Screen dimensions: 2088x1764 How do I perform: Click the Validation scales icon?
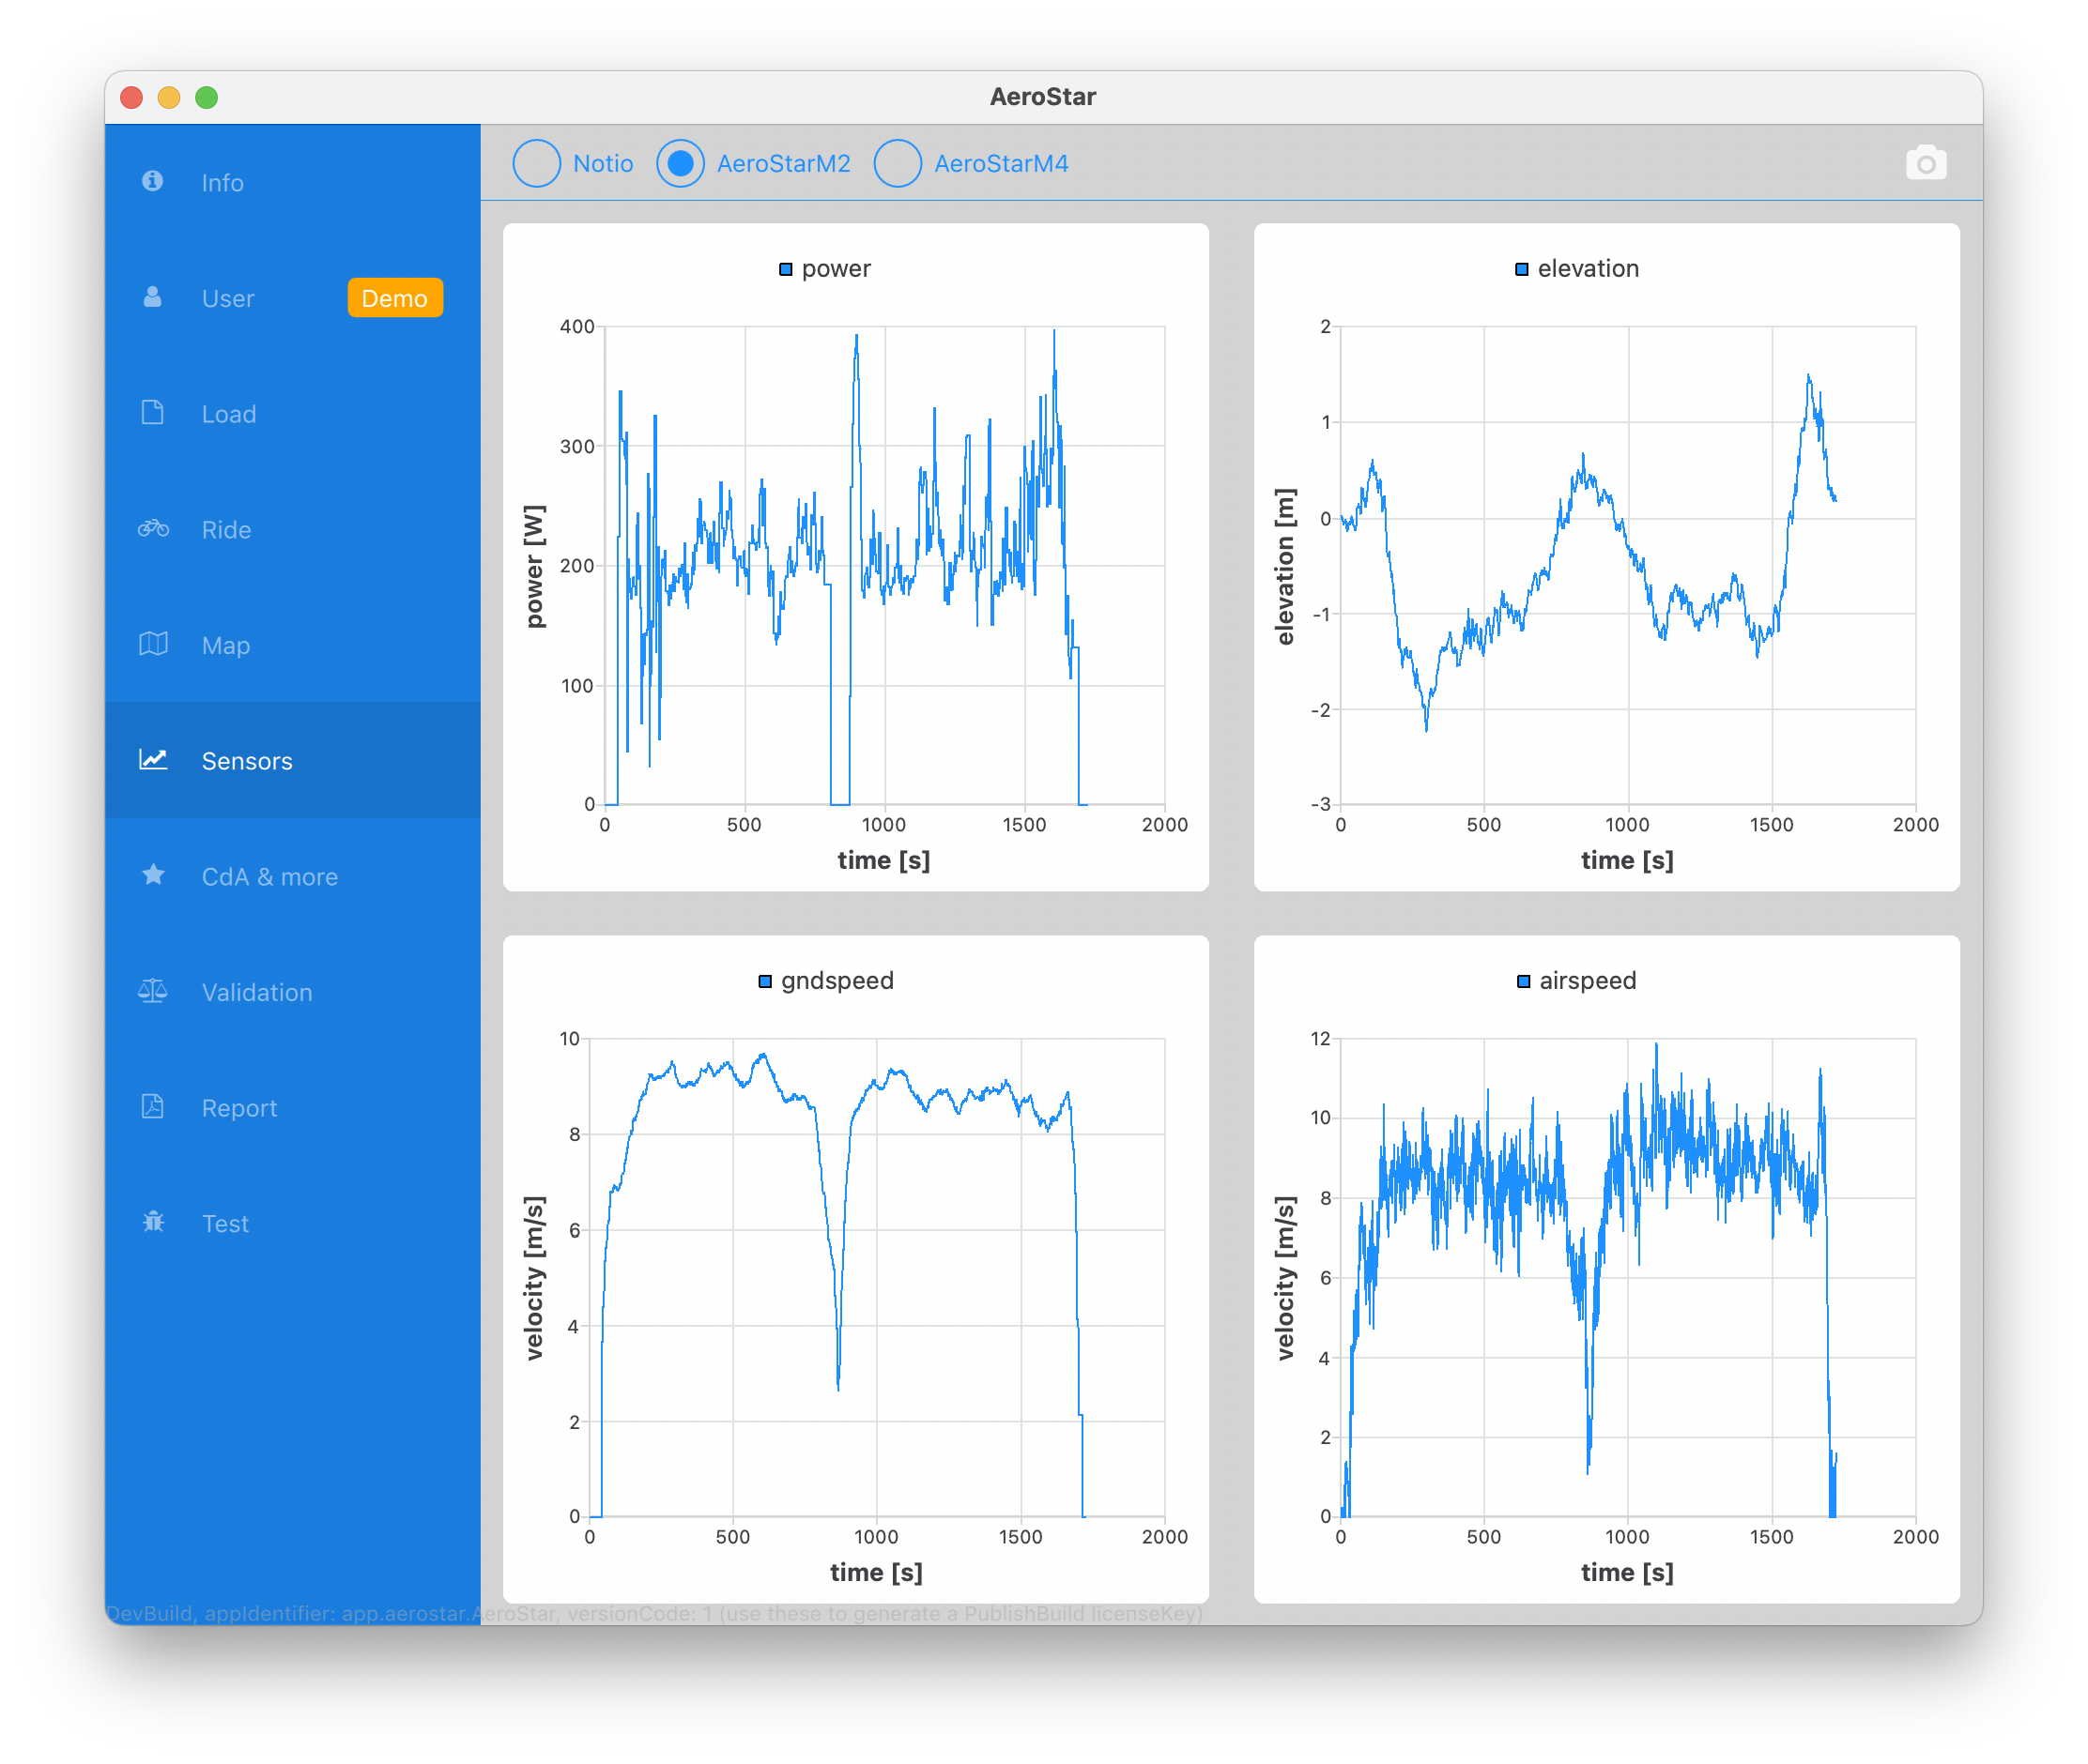point(153,991)
